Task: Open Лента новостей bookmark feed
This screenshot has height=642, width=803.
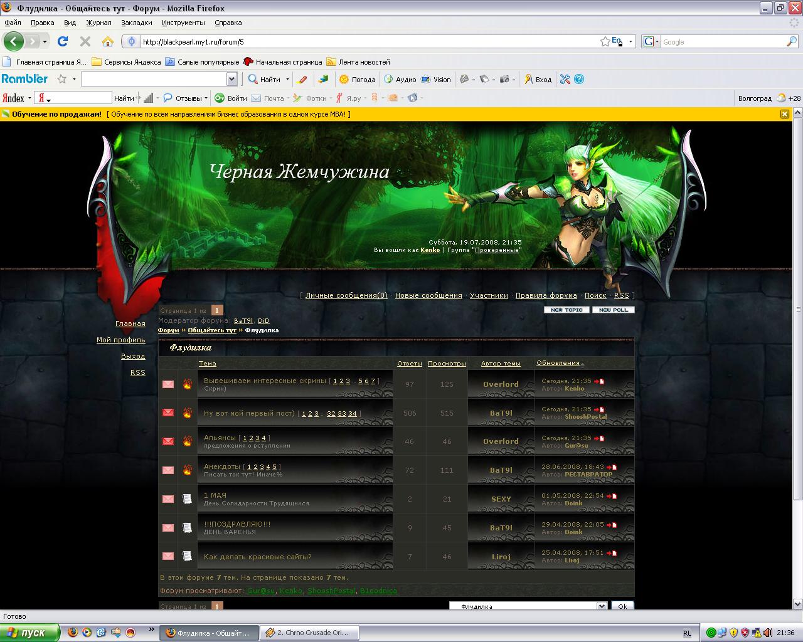Action: pos(358,62)
